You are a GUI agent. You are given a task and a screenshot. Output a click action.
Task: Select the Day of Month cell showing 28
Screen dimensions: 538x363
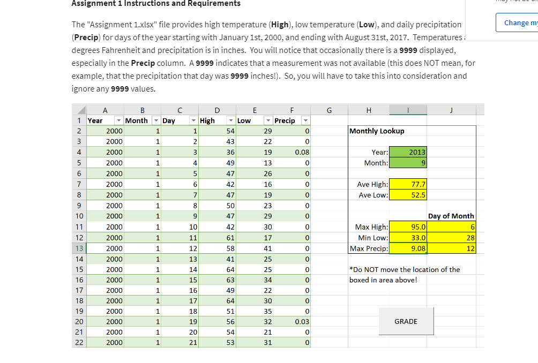[x=451, y=237]
